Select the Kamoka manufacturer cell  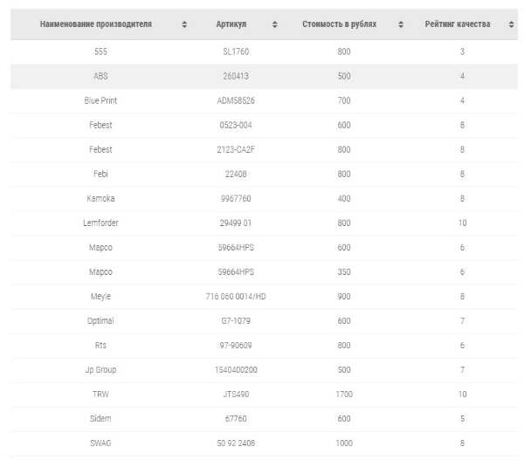tap(100, 198)
